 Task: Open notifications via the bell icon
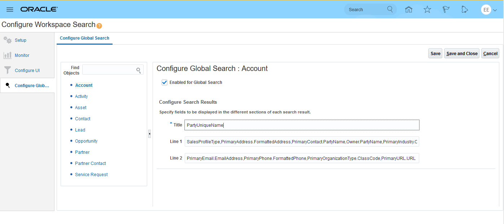coord(465,9)
